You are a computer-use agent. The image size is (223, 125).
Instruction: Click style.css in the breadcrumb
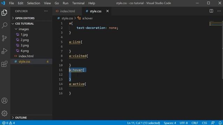pyautogui.click(x=67, y=18)
